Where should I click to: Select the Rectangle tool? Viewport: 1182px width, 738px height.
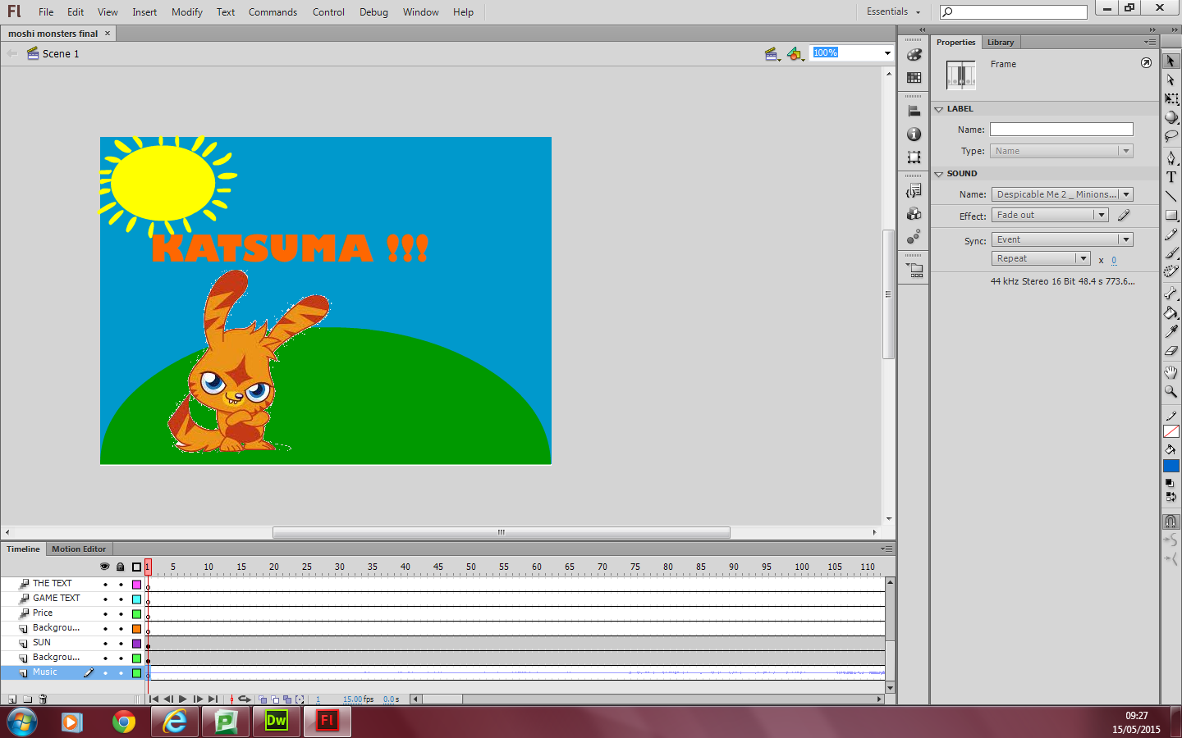point(1171,216)
